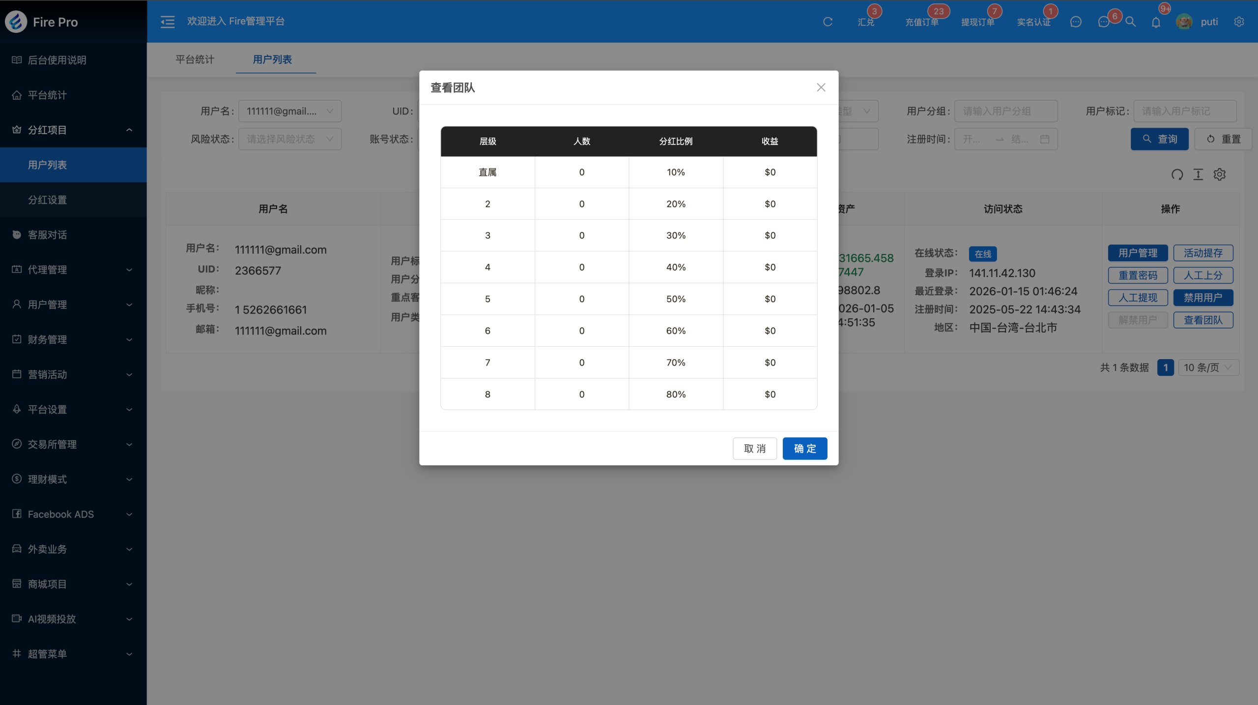Image resolution: width=1258 pixels, height=705 pixels.
Task: Close the 查看团队 dialog with X
Action: coord(821,87)
